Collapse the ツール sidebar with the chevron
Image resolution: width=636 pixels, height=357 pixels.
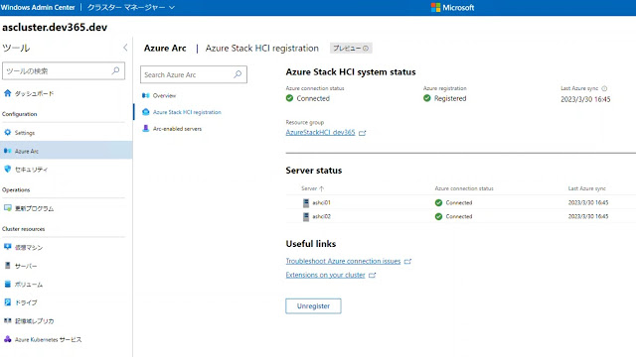coord(125,48)
